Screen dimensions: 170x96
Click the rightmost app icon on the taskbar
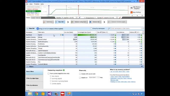click(69, 94)
